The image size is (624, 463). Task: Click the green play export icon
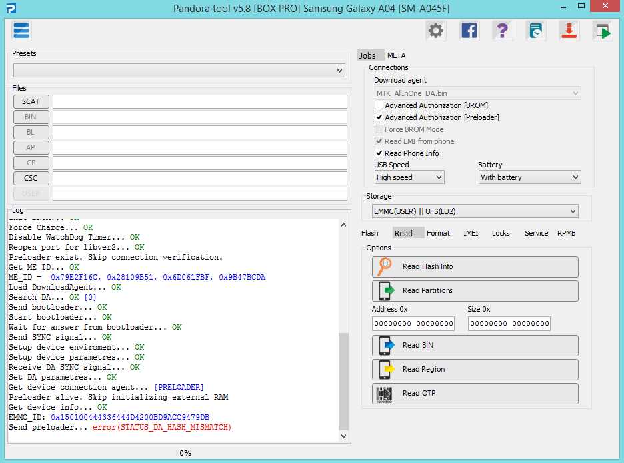(603, 31)
